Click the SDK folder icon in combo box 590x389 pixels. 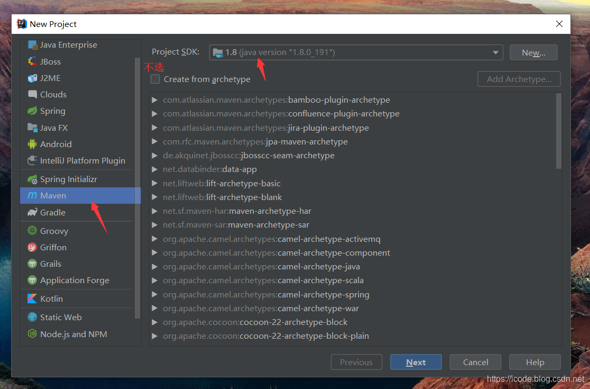click(218, 52)
